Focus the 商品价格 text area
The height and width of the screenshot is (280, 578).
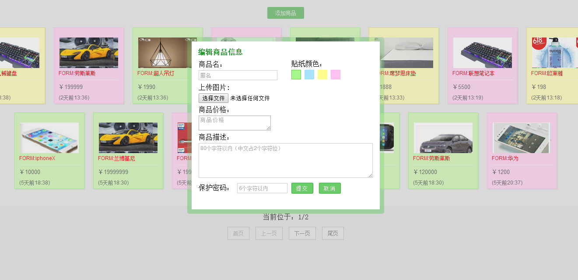tap(235, 123)
